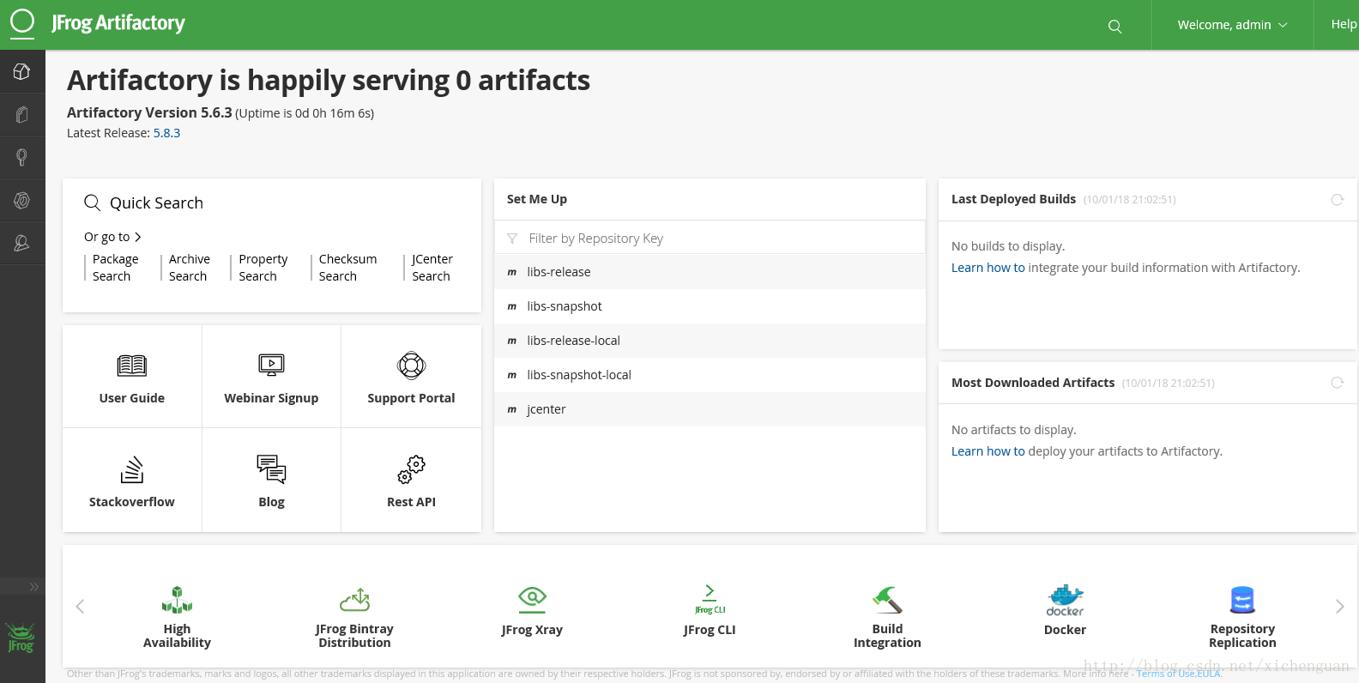This screenshot has width=1359, height=683.
Task: Expand the sidebar with double chevron
Action: (x=34, y=587)
